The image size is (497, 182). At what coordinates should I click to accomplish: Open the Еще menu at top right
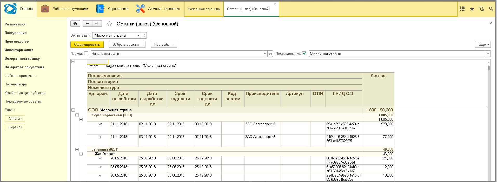coord(483,44)
